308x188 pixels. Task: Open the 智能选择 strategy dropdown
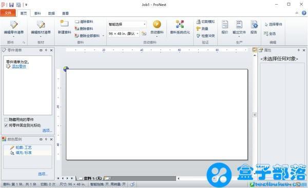pyautogui.click(x=145, y=24)
